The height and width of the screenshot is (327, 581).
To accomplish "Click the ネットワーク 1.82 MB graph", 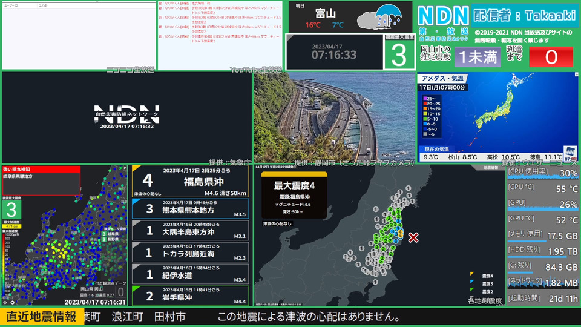I will point(542,283).
